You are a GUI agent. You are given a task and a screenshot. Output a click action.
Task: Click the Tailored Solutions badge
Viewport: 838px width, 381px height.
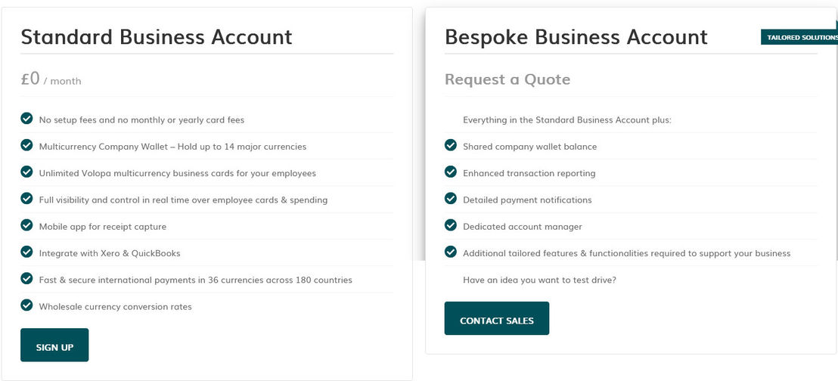coord(799,37)
